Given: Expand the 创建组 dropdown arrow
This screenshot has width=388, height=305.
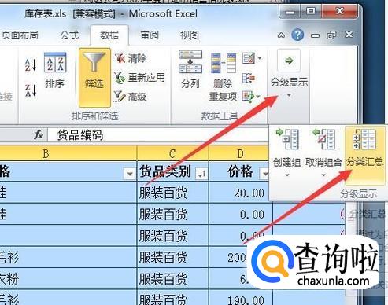Looking at the screenshot, I should (x=287, y=175).
